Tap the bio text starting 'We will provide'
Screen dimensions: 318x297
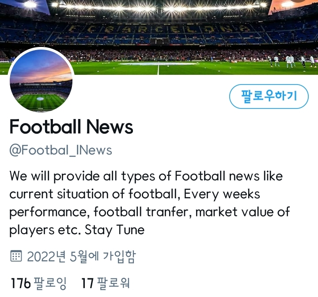(x=150, y=203)
